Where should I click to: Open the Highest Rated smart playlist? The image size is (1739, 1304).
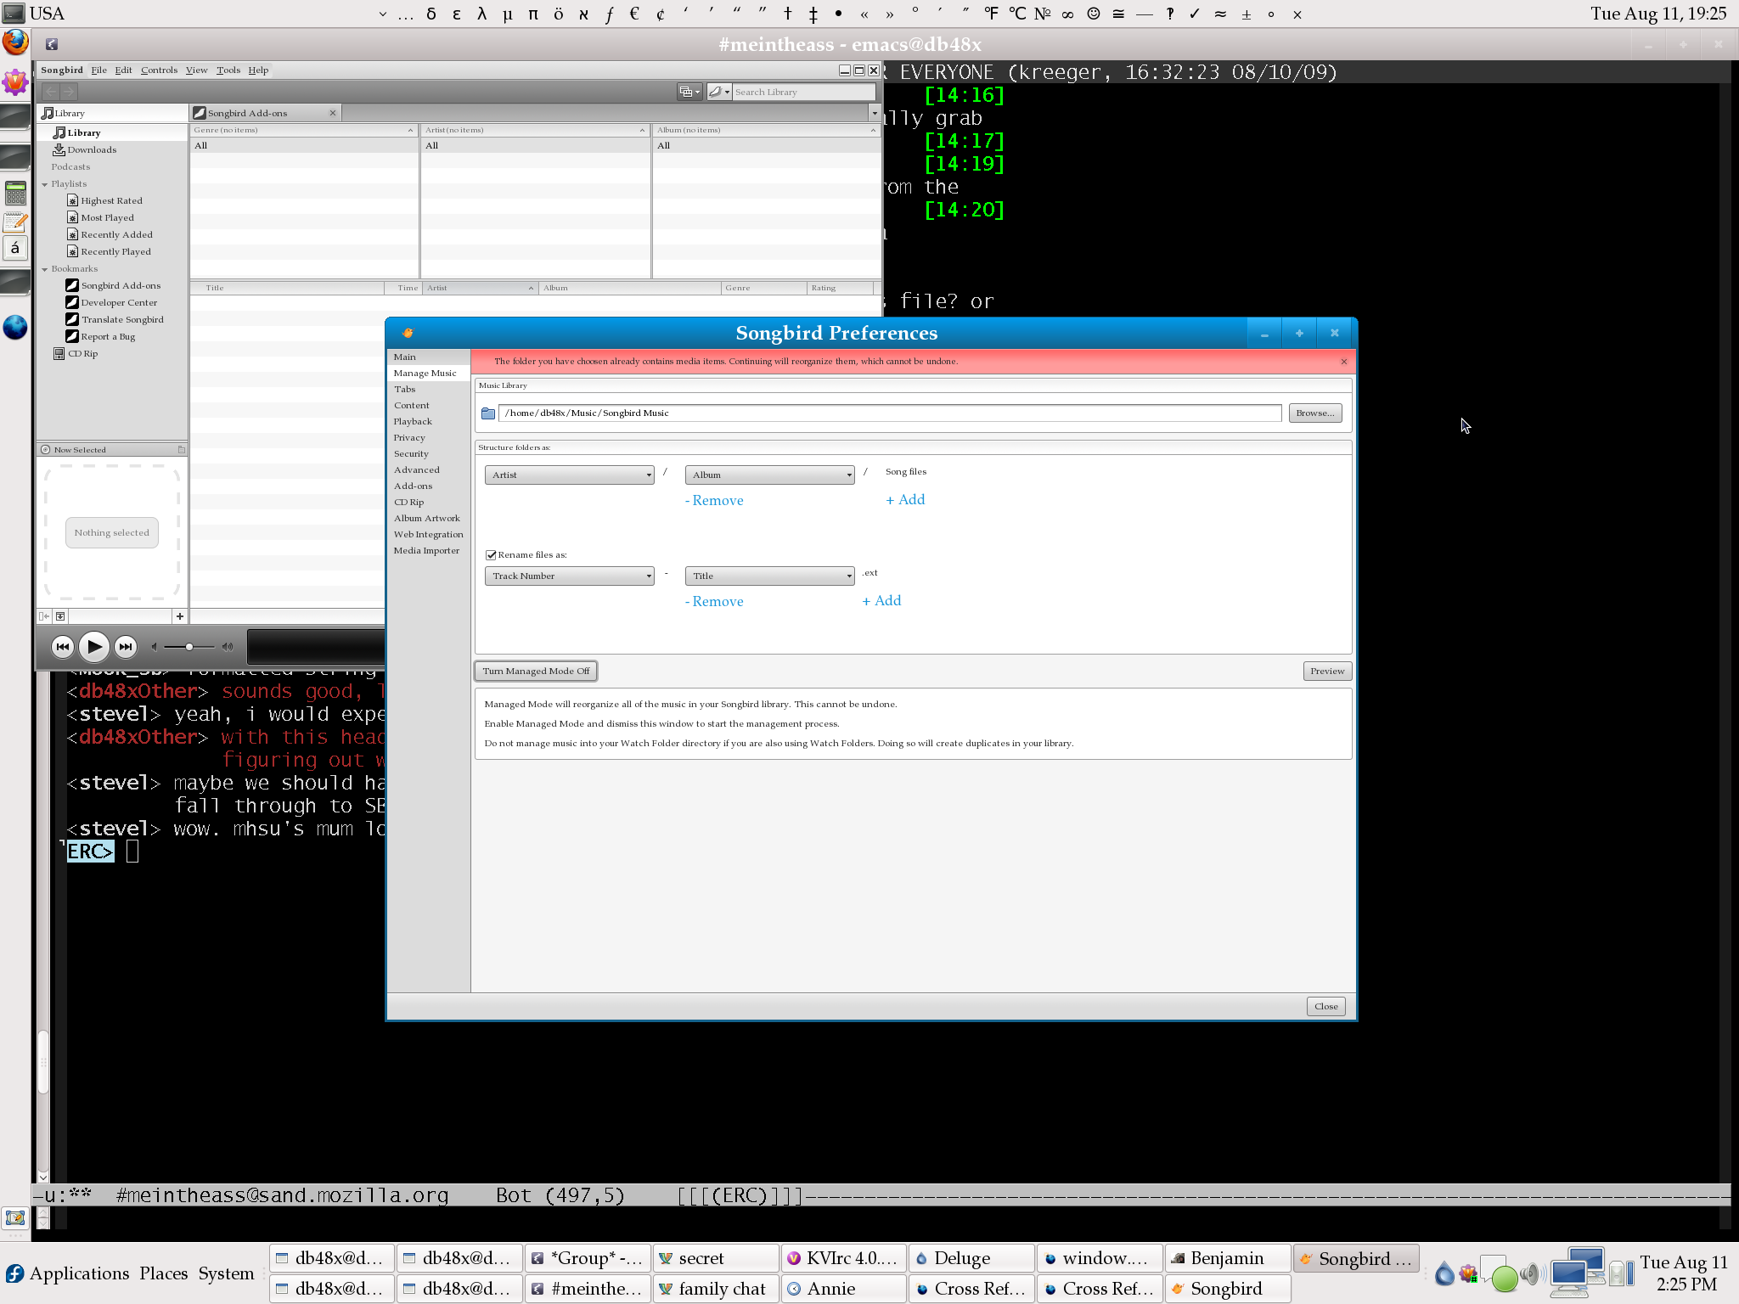pos(104,200)
